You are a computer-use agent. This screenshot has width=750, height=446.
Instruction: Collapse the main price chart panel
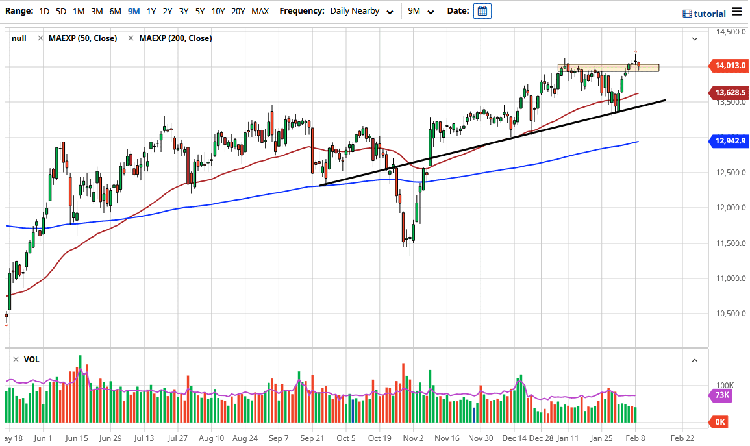pos(694,38)
